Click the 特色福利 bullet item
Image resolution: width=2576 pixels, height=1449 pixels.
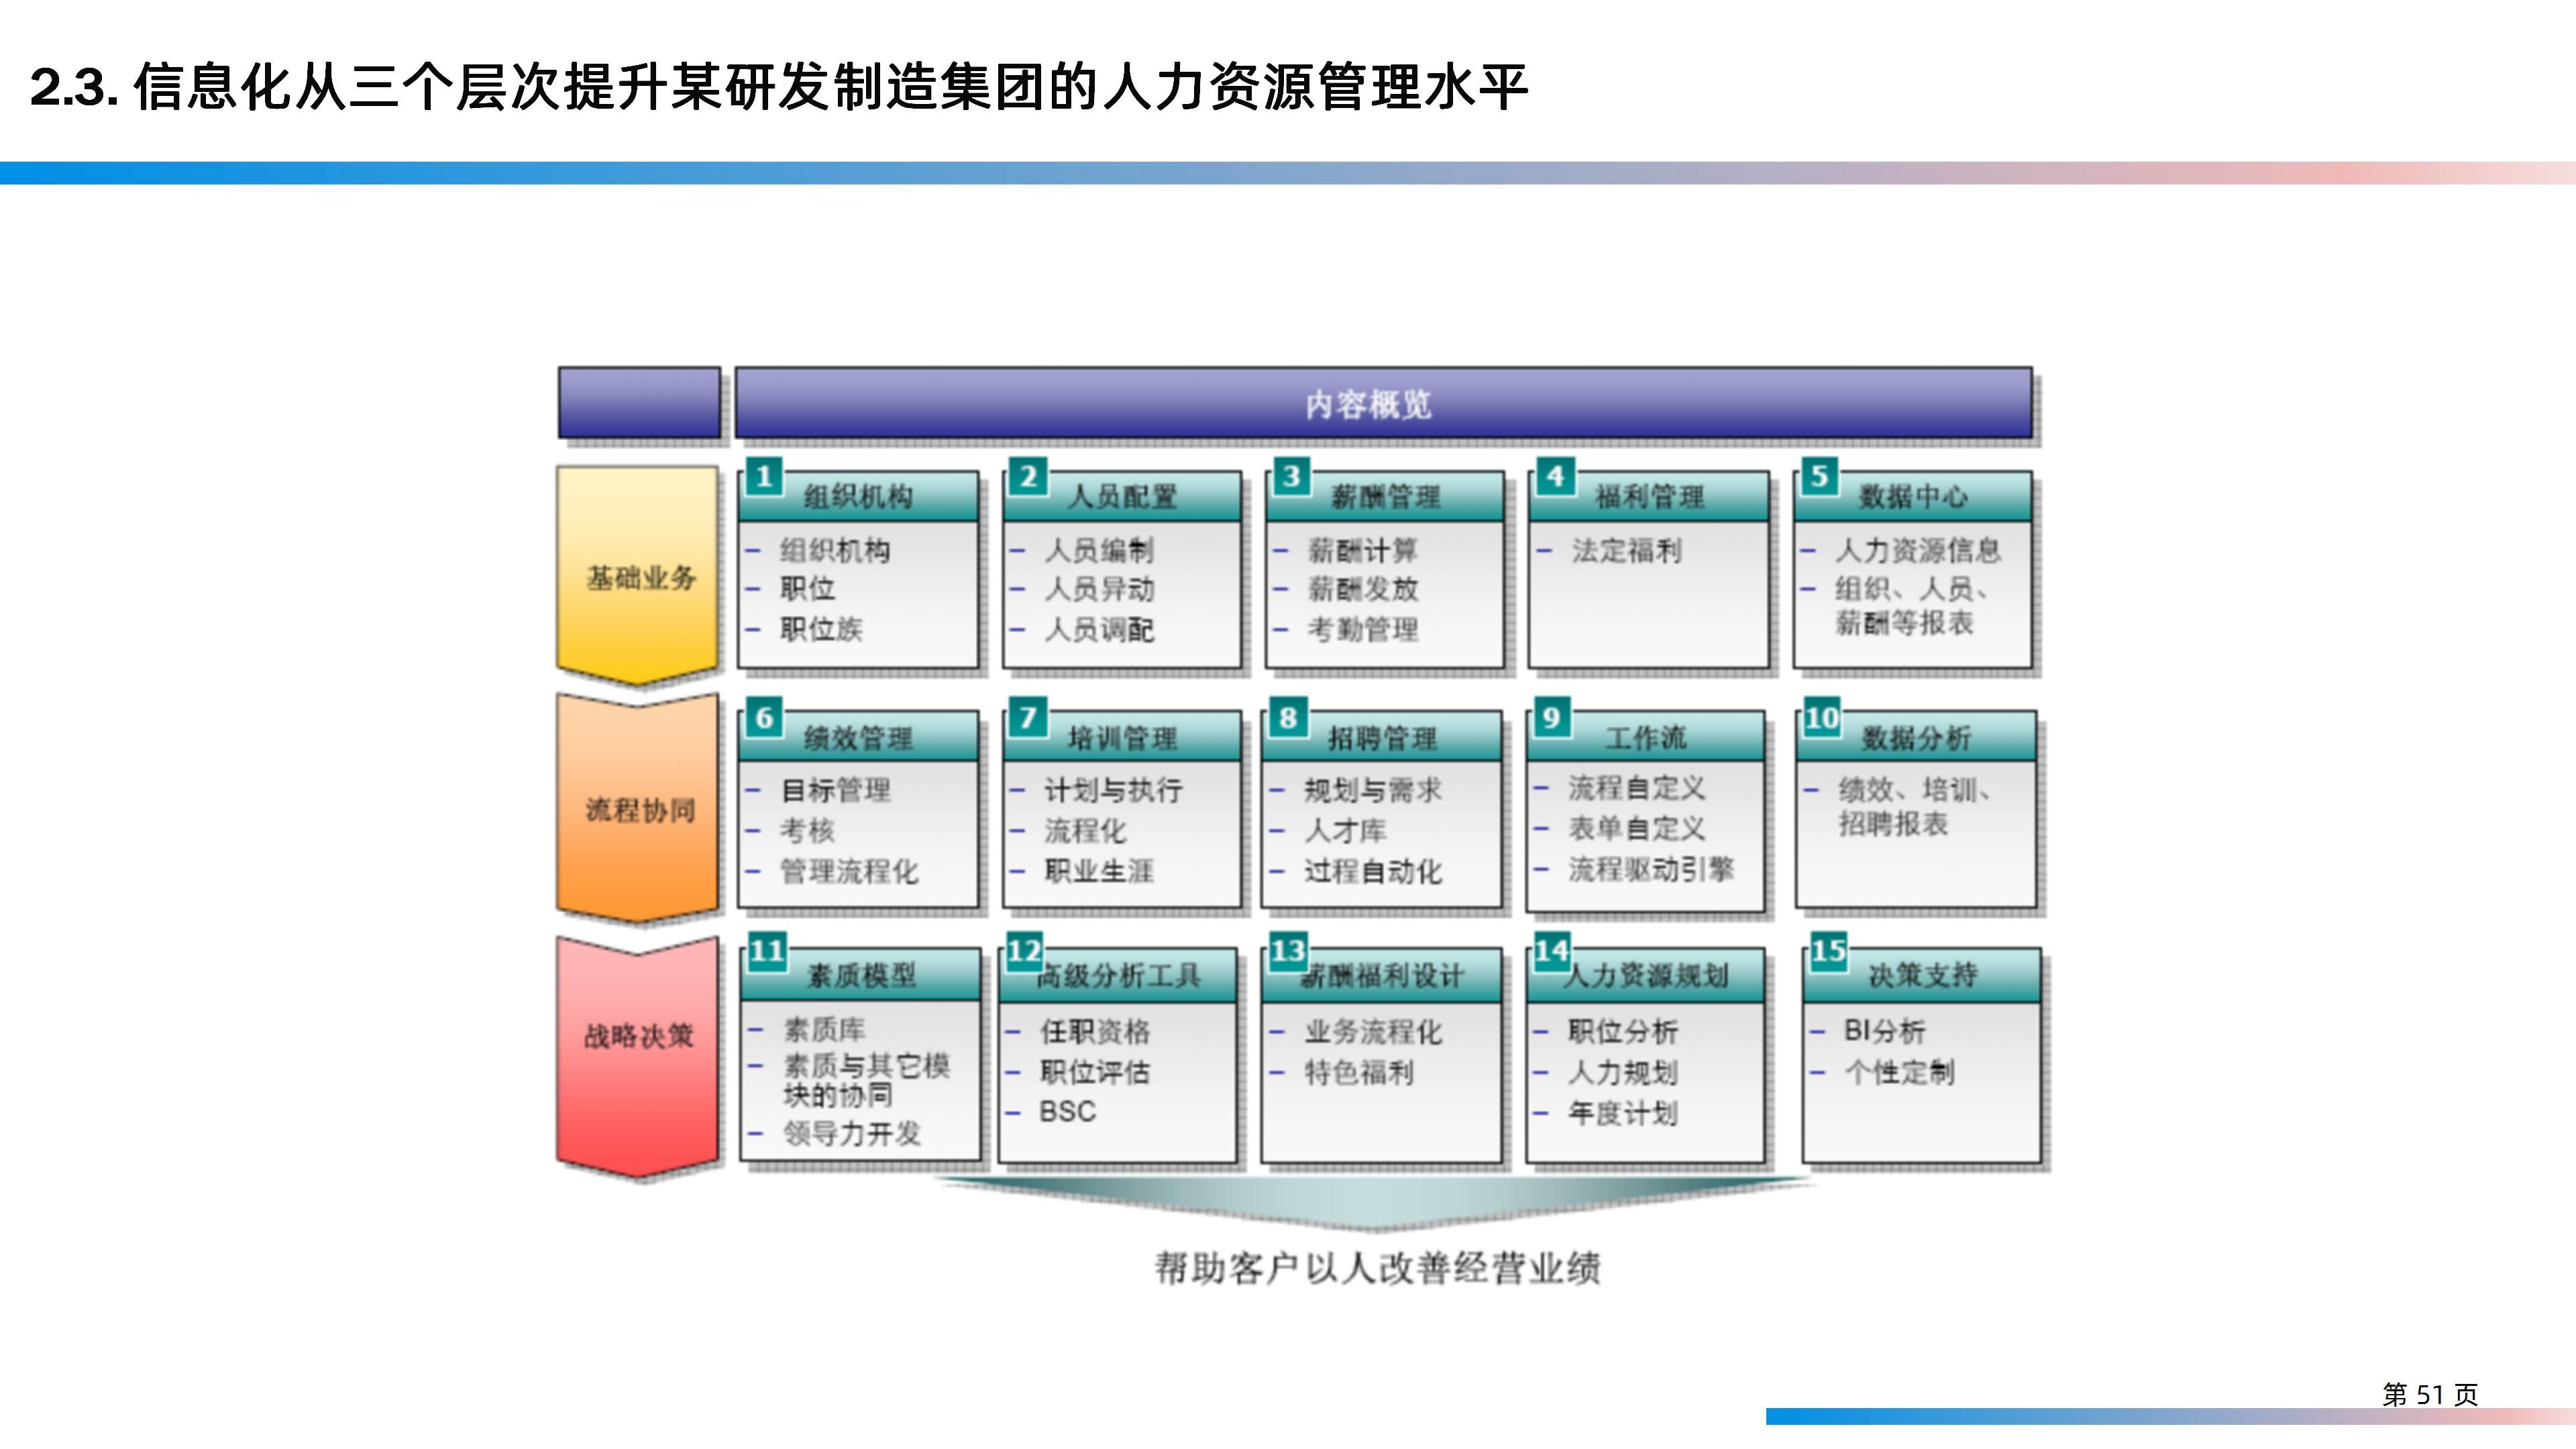click(1359, 1072)
